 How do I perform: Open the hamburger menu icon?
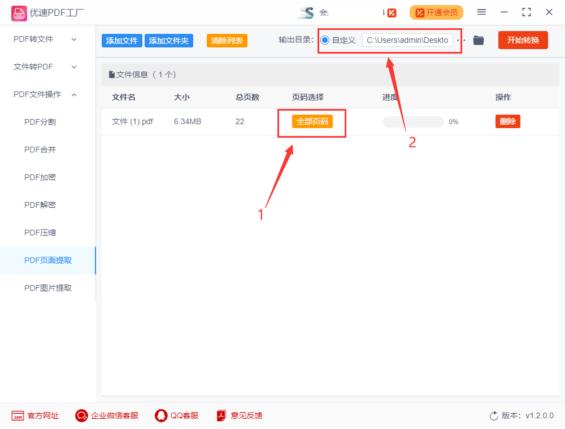tap(481, 12)
